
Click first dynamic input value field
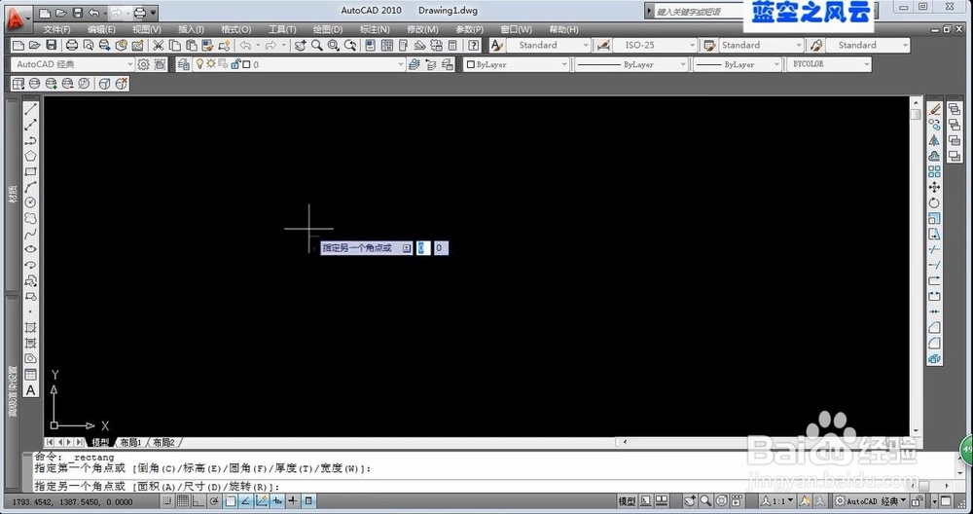click(422, 247)
